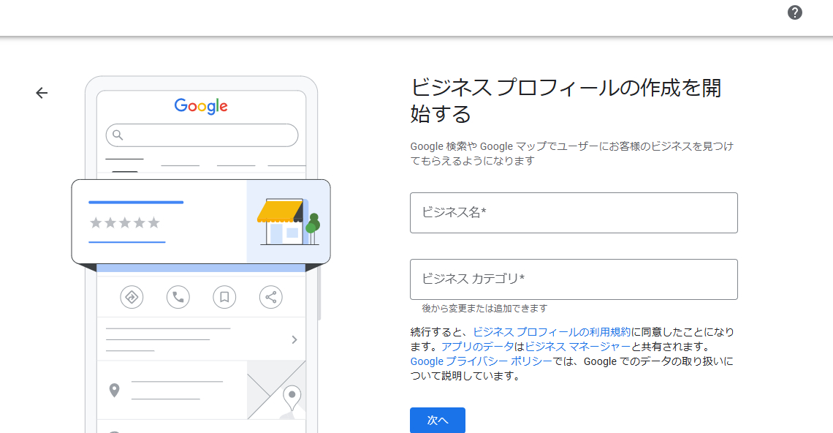Click the bookmark icon on the phone preview
This screenshot has width=833, height=433.
coord(224,297)
